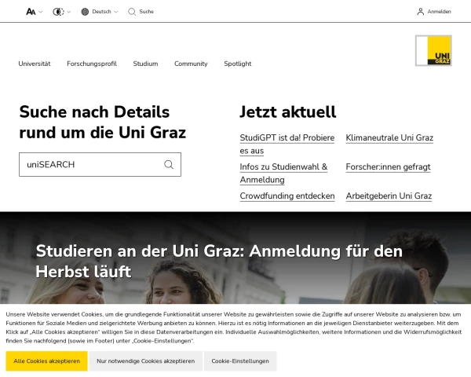Click the contrast mode icon
The height and width of the screenshot is (377, 471).
click(x=58, y=12)
